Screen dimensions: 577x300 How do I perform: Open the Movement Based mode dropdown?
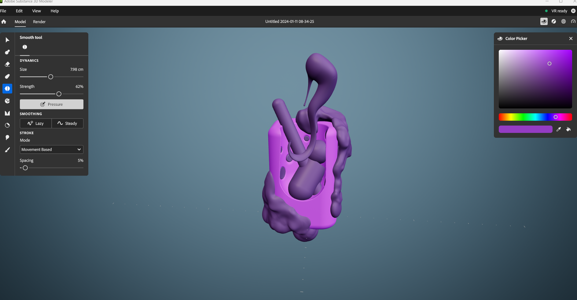[52, 149]
